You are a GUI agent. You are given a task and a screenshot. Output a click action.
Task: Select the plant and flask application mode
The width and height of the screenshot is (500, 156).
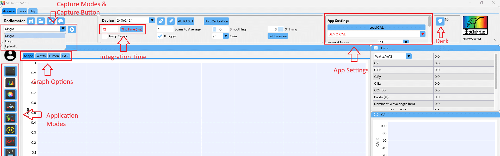tap(10, 118)
